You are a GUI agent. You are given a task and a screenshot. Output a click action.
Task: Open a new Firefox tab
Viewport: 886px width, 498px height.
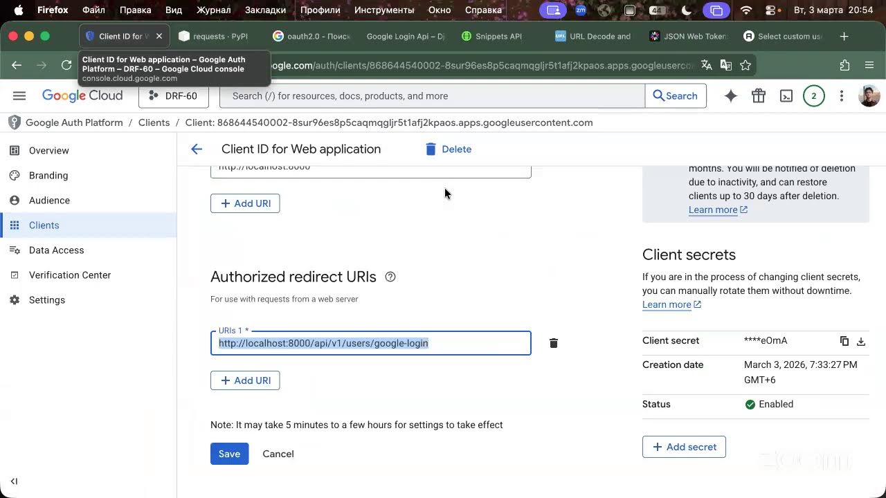pyautogui.click(x=844, y=37)
